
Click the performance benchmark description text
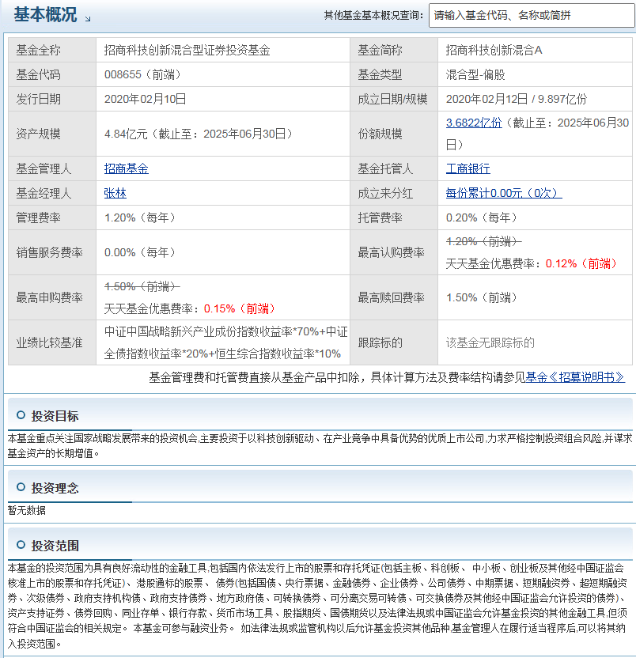[226, 343]
